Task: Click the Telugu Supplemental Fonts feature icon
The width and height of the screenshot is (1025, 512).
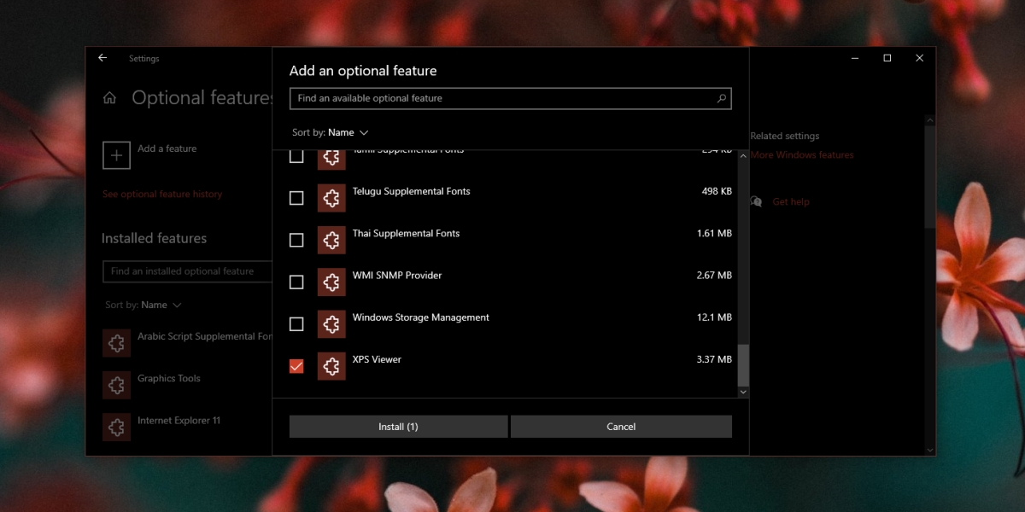Action: point(331,198)
